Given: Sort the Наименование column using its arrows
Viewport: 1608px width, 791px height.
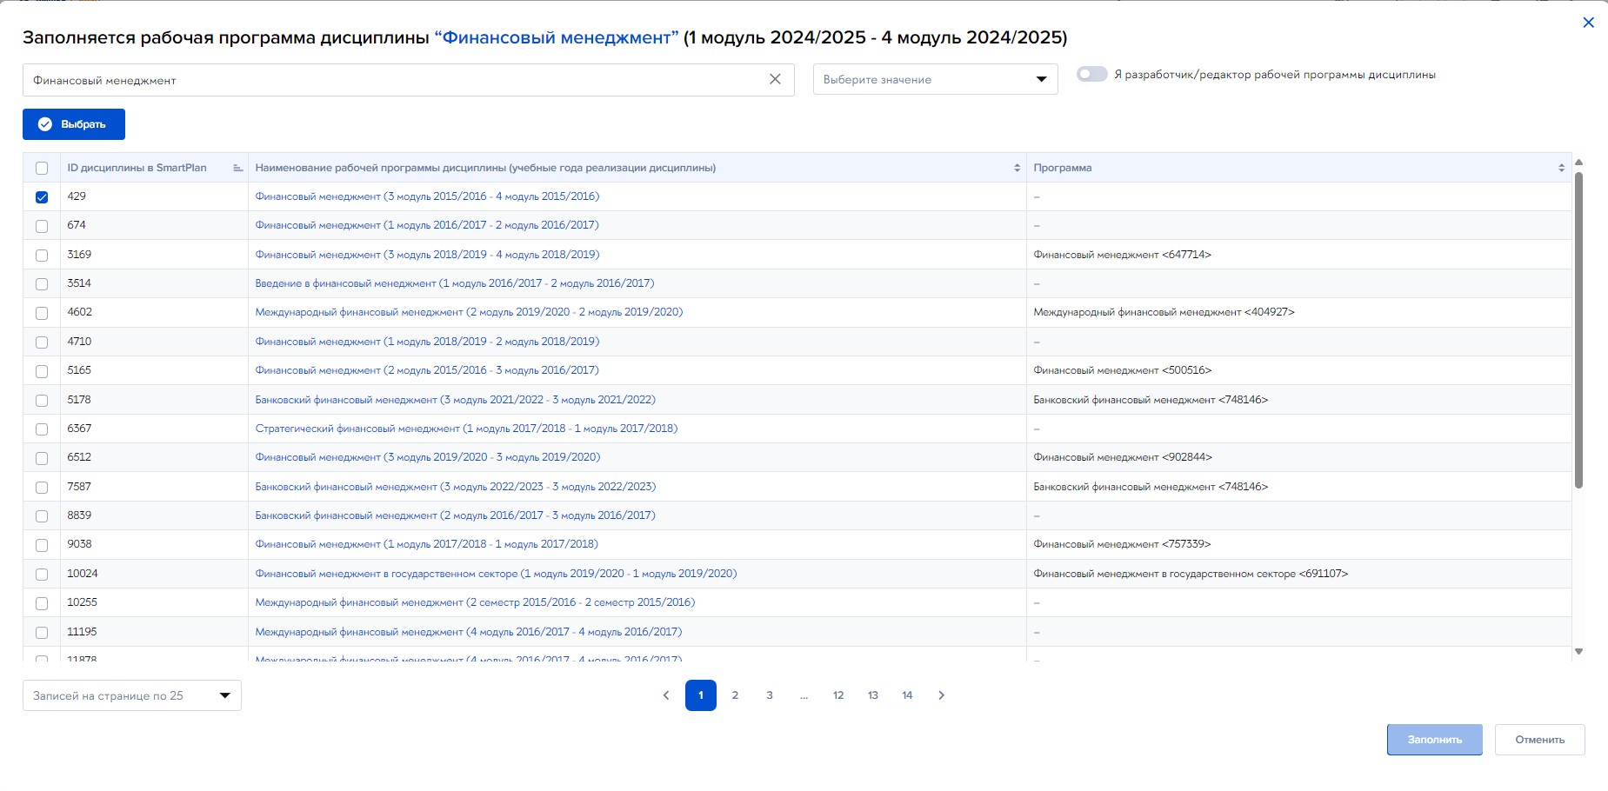Looking at the screenshot, I should tap(1017, 168).
